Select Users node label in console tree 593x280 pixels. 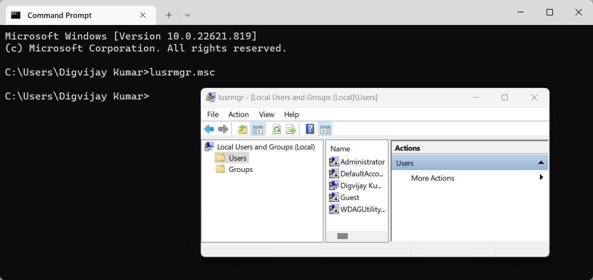[x=237, y=158]
